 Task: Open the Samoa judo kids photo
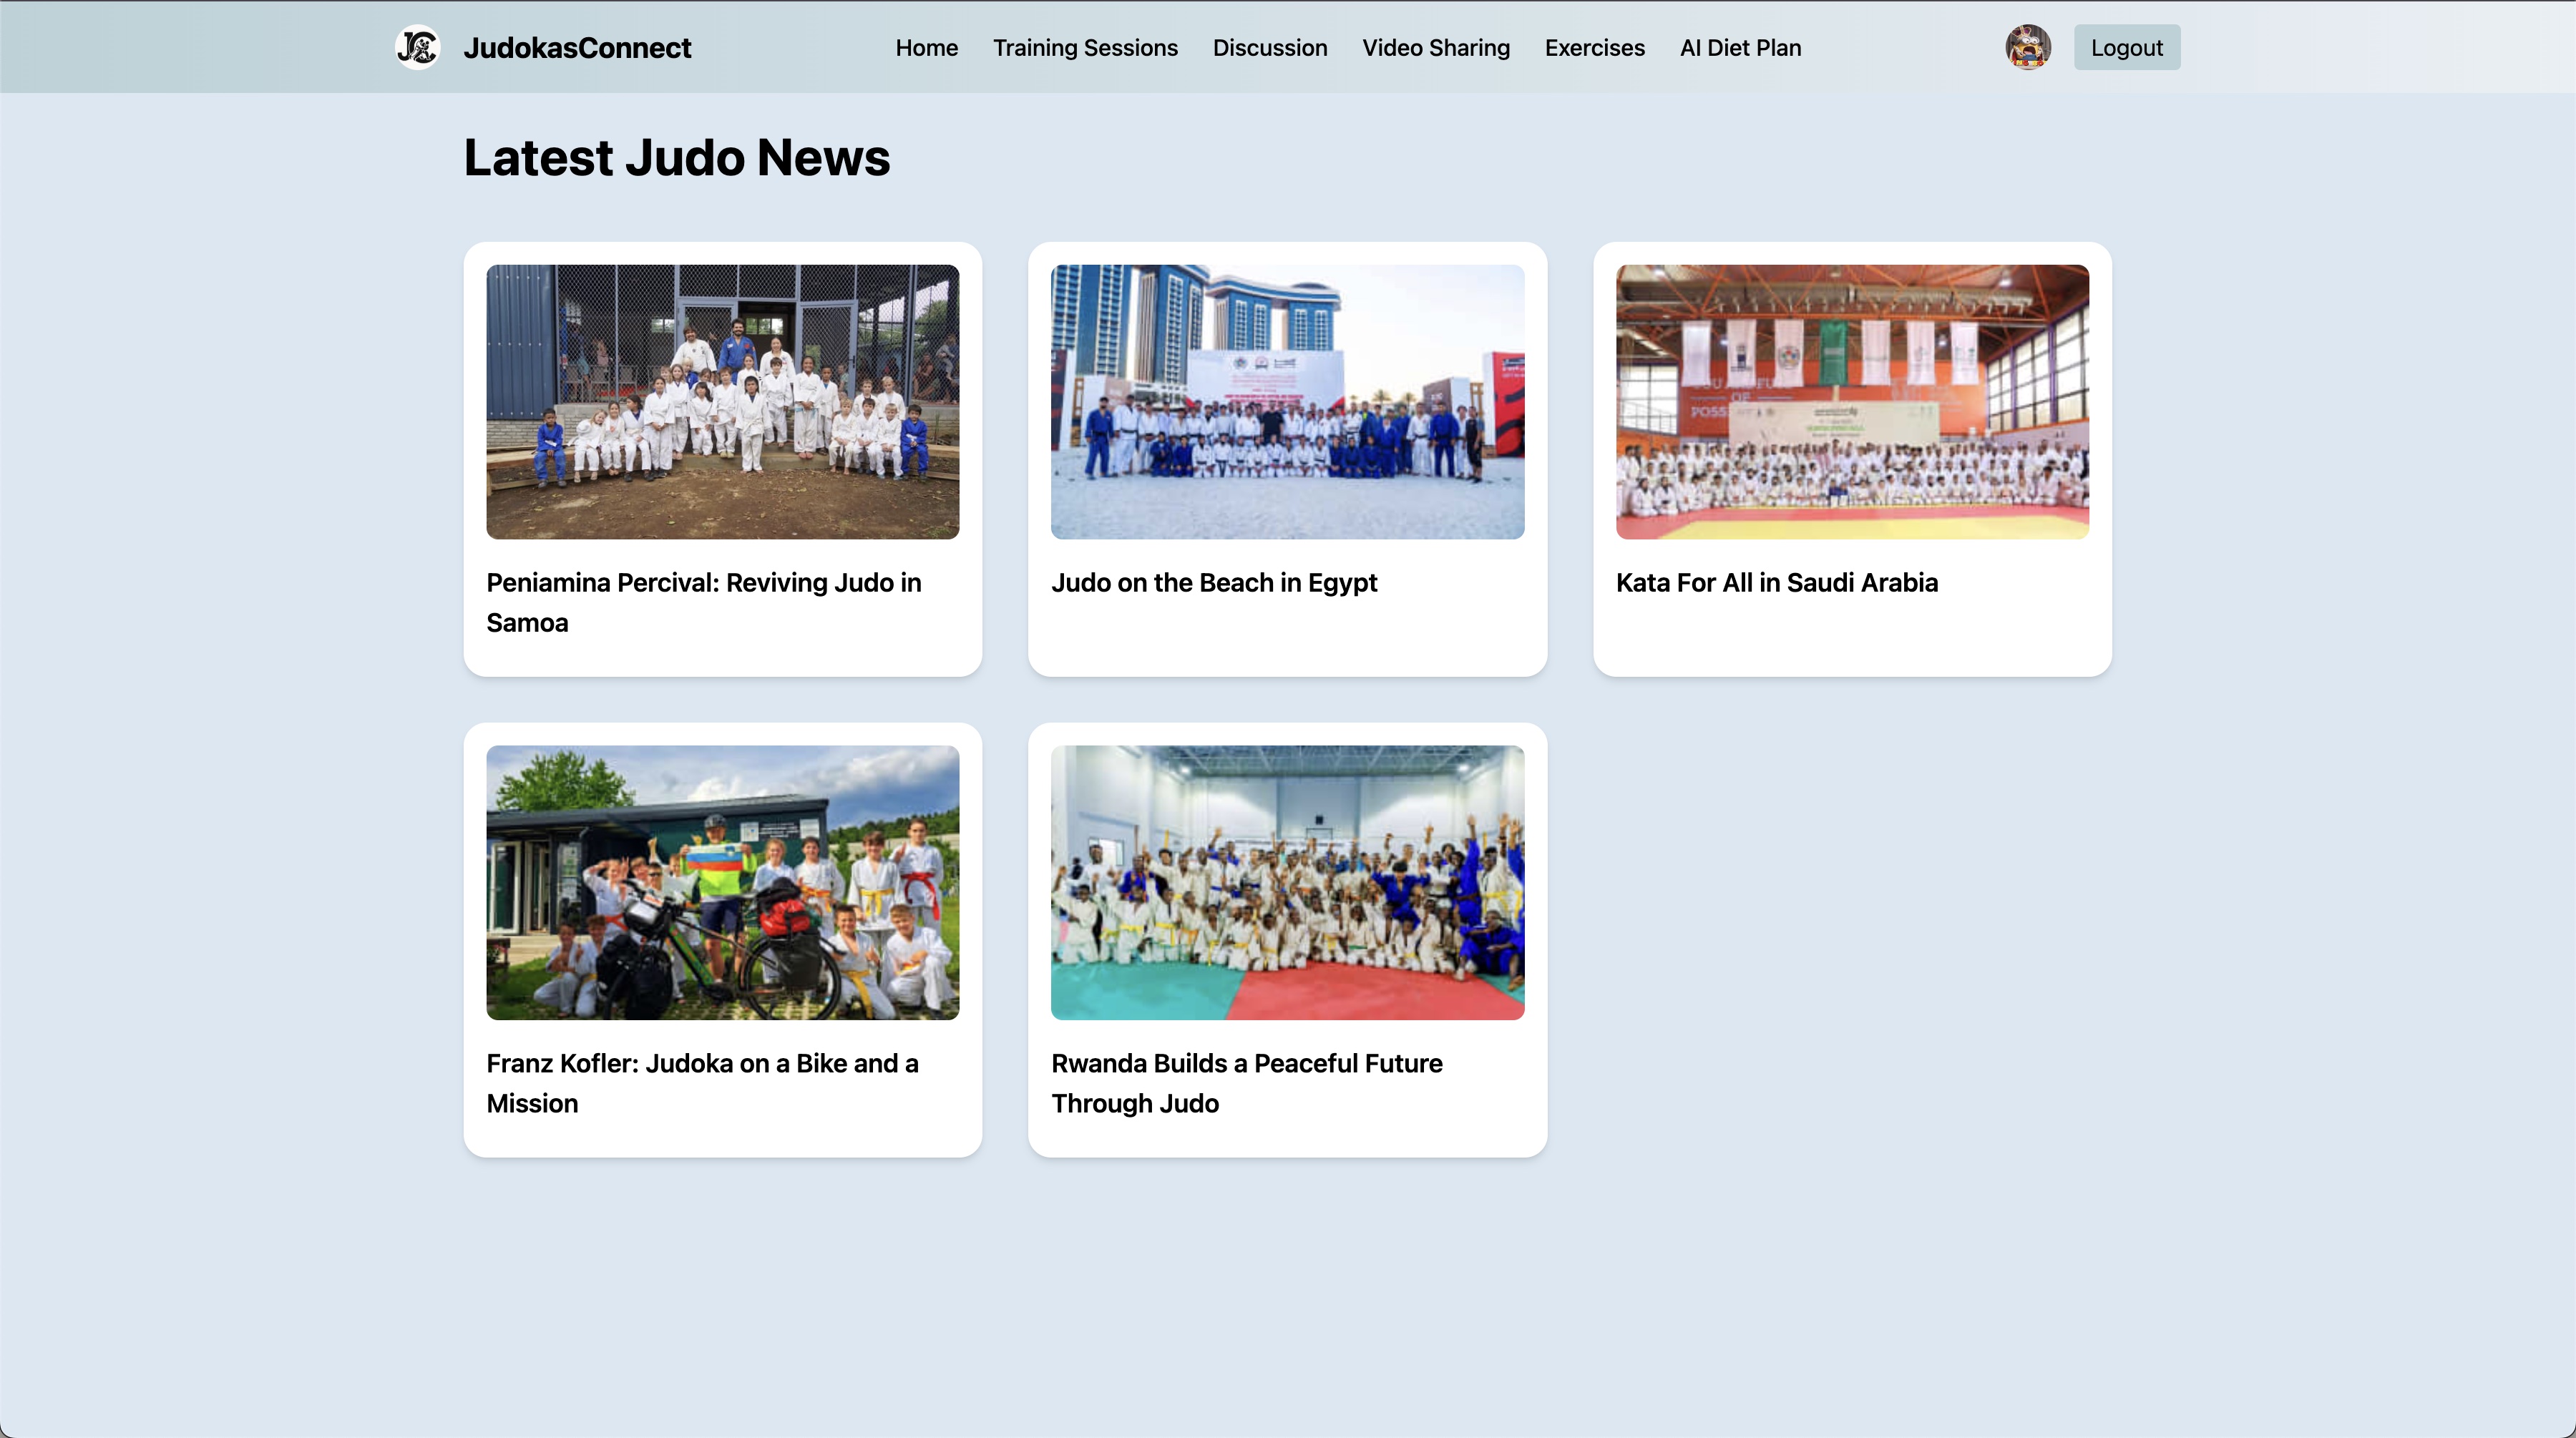tap(722, 401)
